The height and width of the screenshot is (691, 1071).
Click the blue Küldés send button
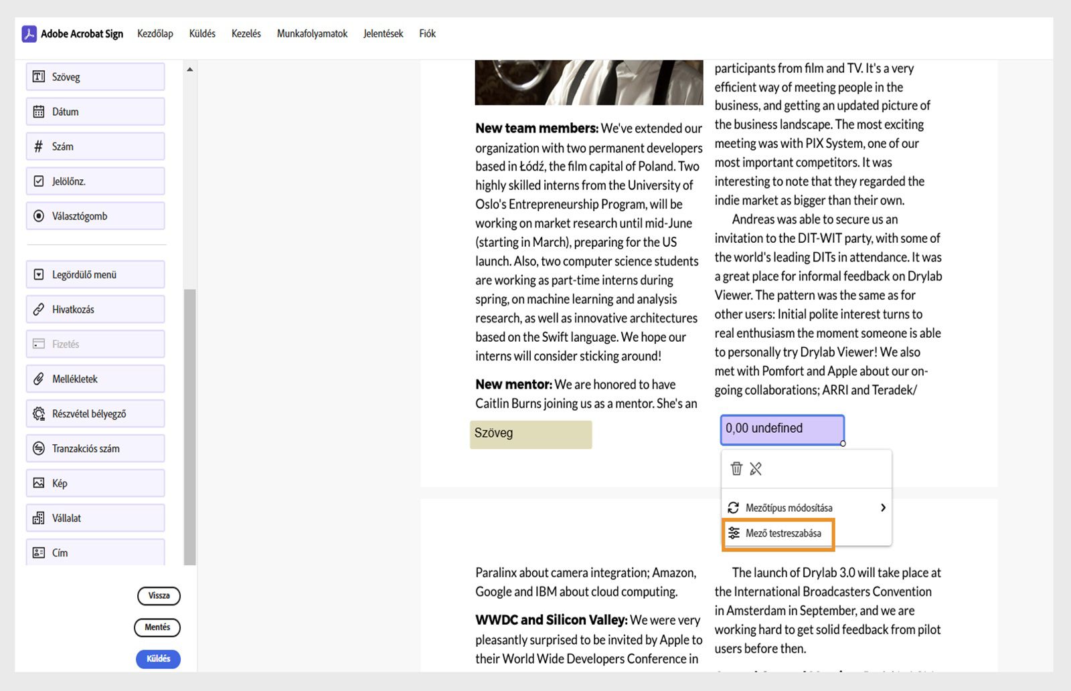click(x=158, y=659)
